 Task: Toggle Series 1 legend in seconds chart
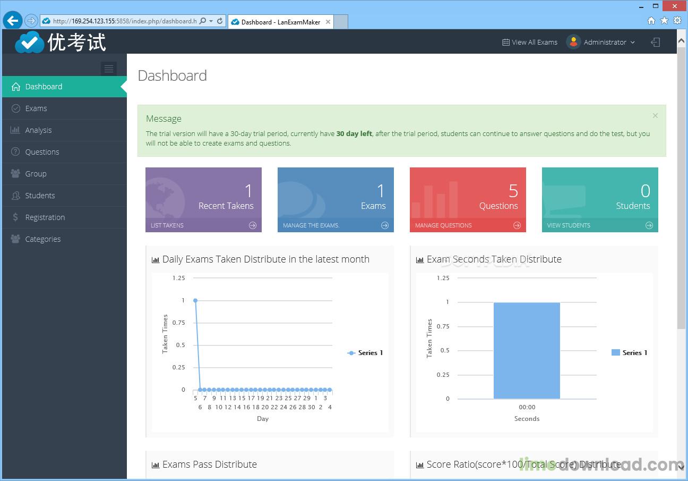(630, 353)
